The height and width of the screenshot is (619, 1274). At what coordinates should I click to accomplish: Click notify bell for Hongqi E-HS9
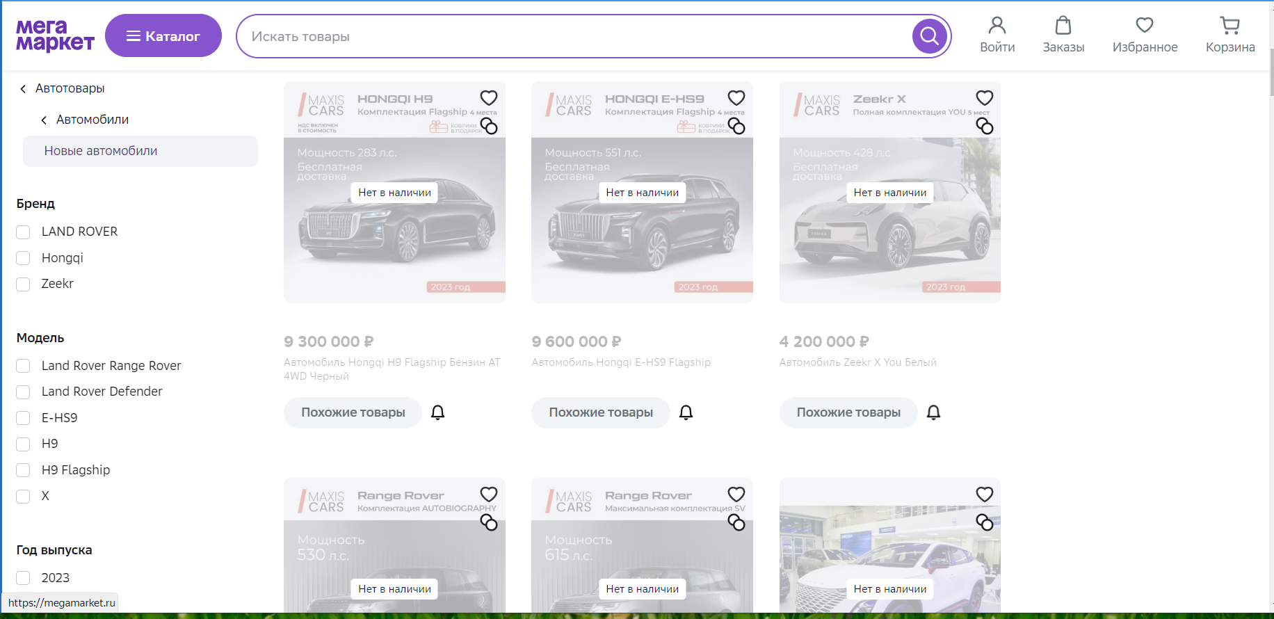pyautogui.click(x=686, y=412)
